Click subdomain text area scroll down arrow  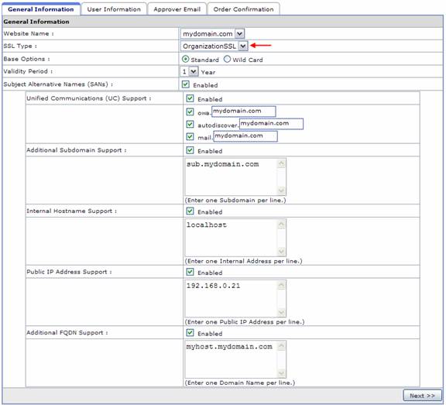[281, 190]
